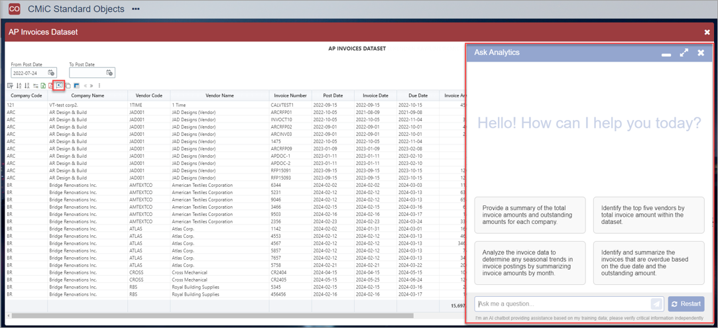
Task: Sort ascending A to Z
Action: [x=19, y=85]
